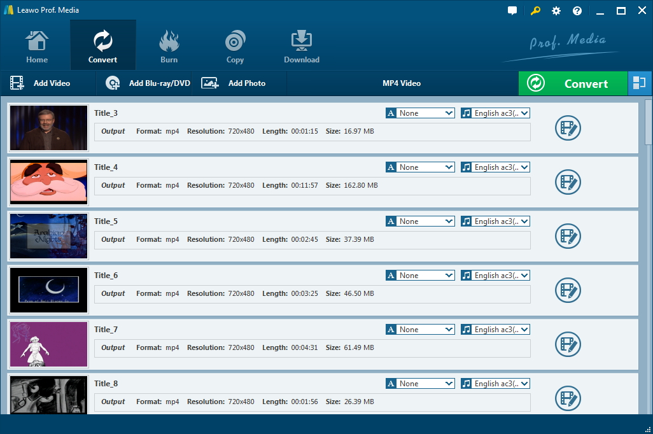Select the Title_5 Arabian Nights thumbnail
The width and height of the screenshot is (653, 434).
point(49,236)
